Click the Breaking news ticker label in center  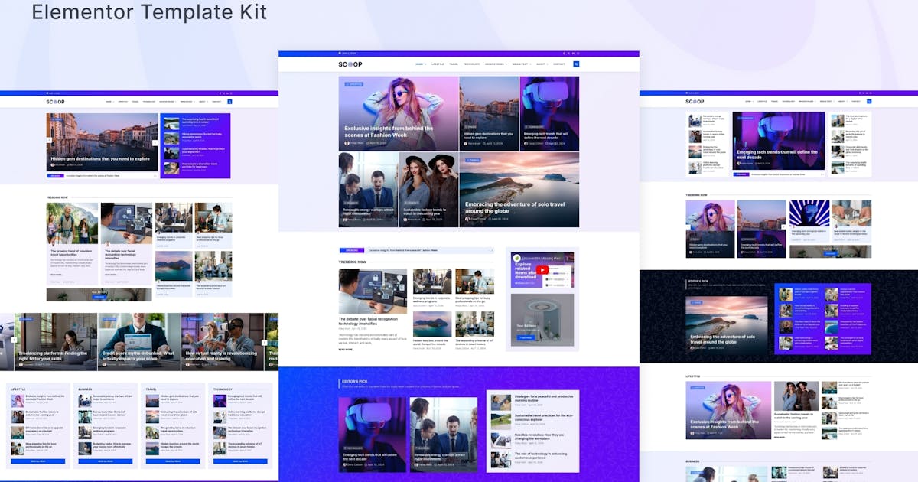click(x=352, y=250)
